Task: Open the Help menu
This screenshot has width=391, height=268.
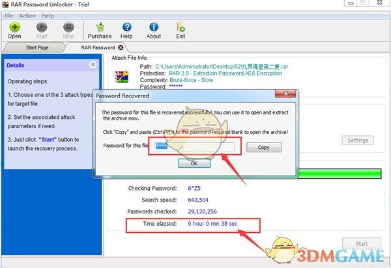Action: point(48,16)
